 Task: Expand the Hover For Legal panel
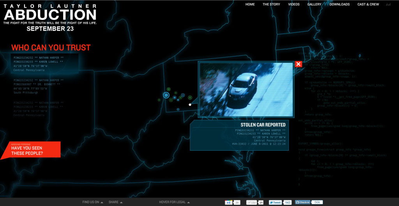click(174, 202)
